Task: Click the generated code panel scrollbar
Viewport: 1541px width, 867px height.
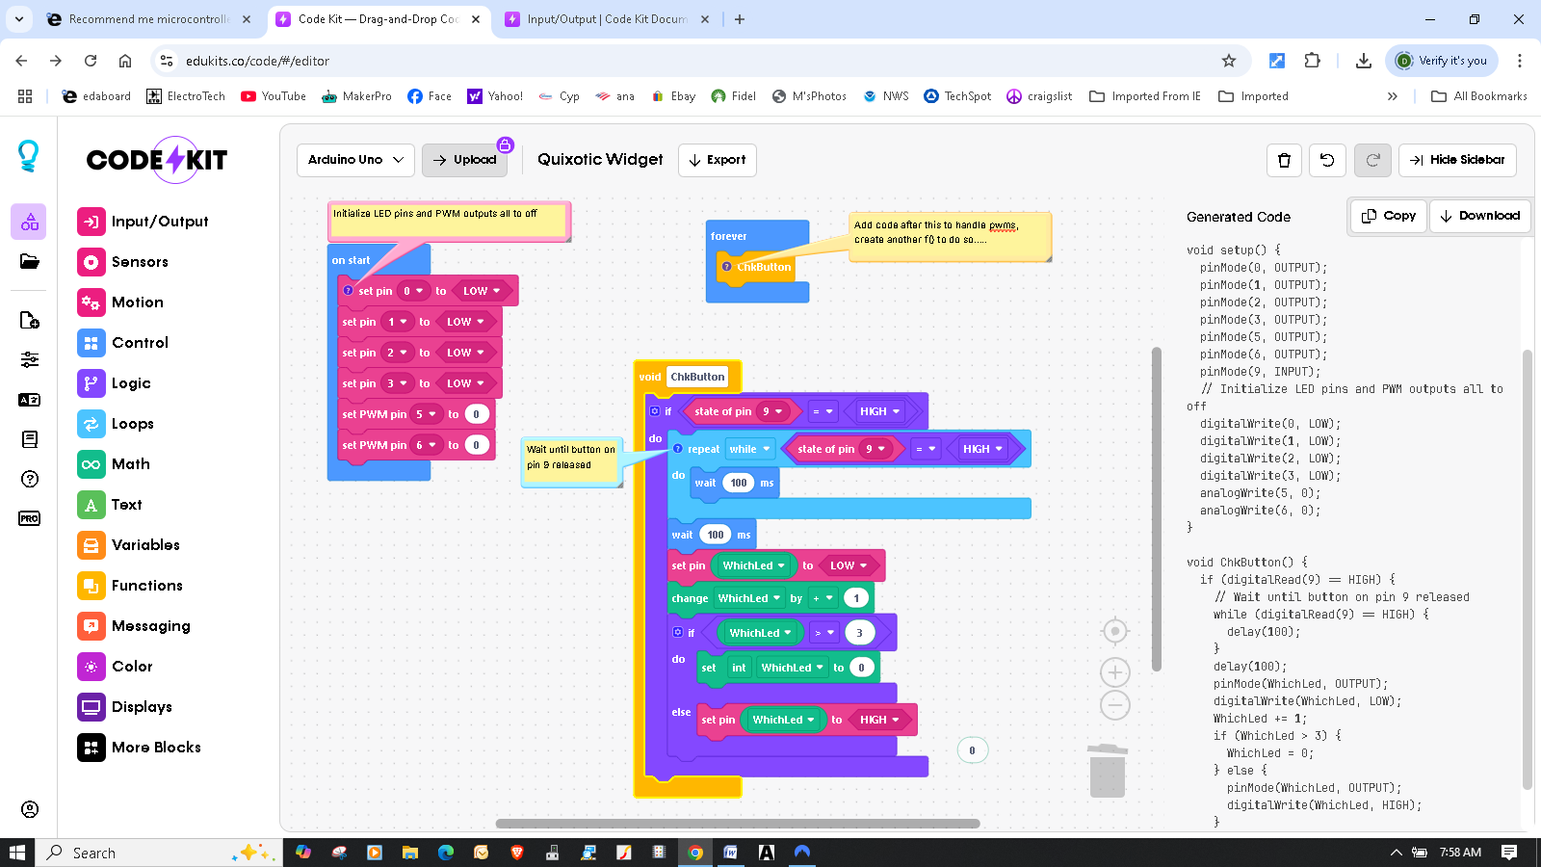Action: 1527,568
